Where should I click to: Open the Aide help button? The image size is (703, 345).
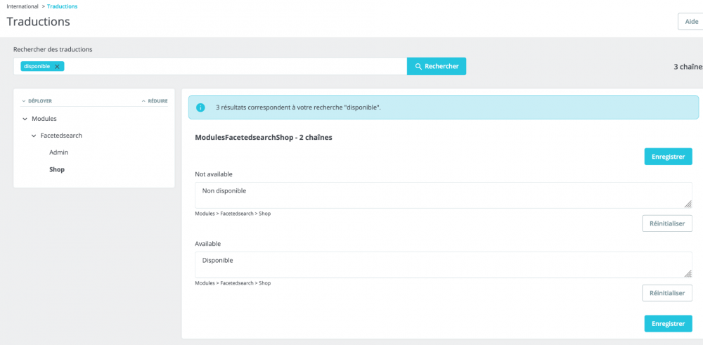[691, 22]
